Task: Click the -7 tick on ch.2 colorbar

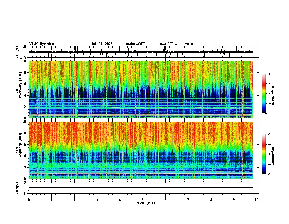Action: point(269,174)
